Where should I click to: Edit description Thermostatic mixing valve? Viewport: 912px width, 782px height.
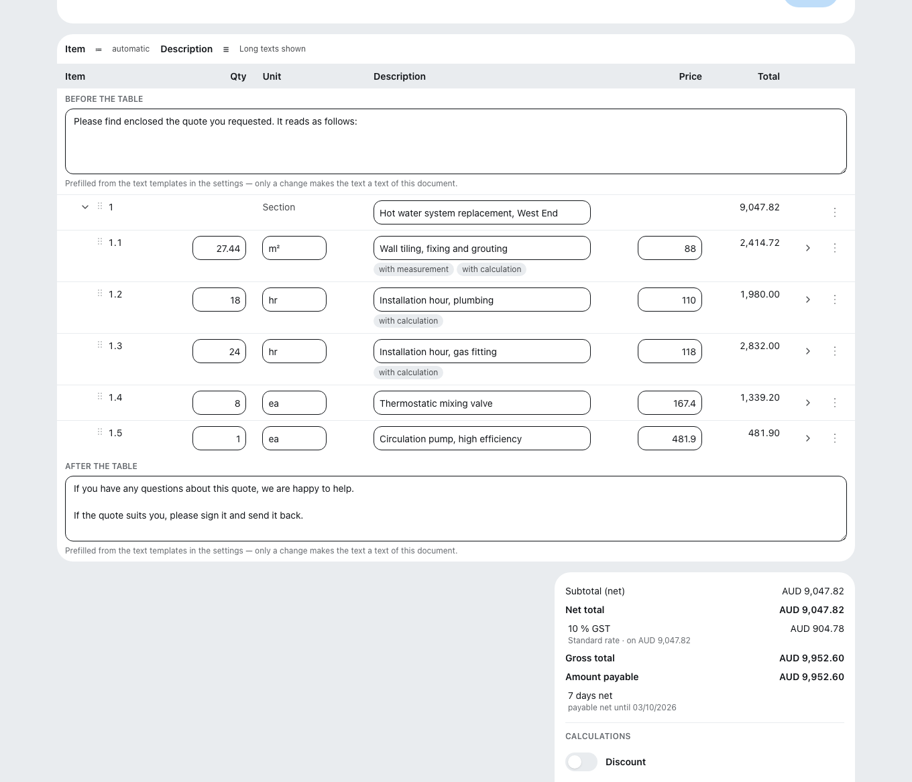[x=482, y=403]
